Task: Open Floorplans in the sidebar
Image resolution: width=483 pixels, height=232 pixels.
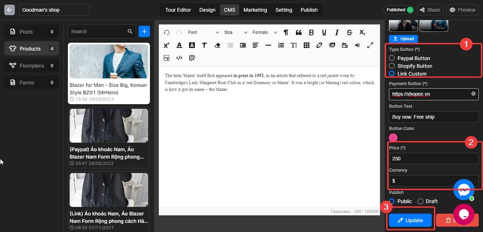Action: (32, 66)
